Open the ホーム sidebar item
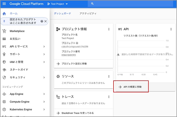The width and height of the screenshot is (177, 117). coord(14,13)
